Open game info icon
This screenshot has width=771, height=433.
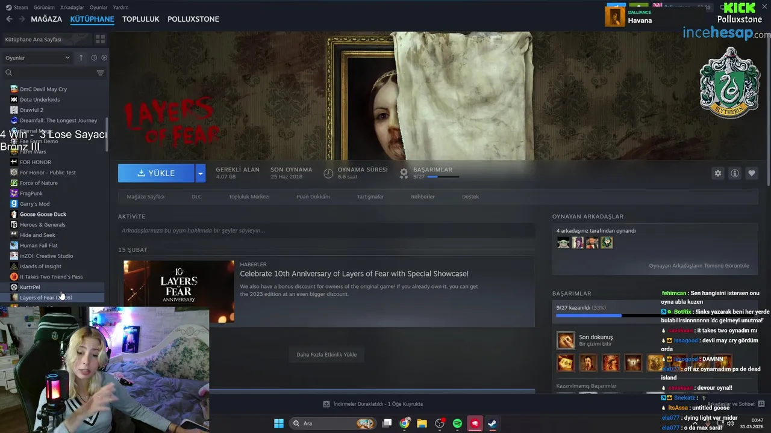[734, 173]
